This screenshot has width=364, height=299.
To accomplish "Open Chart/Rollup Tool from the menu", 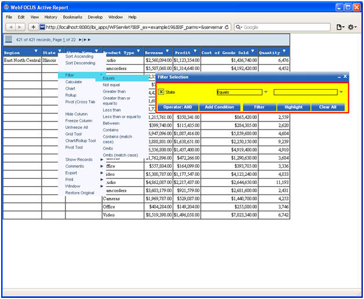I will click(81, 141).
